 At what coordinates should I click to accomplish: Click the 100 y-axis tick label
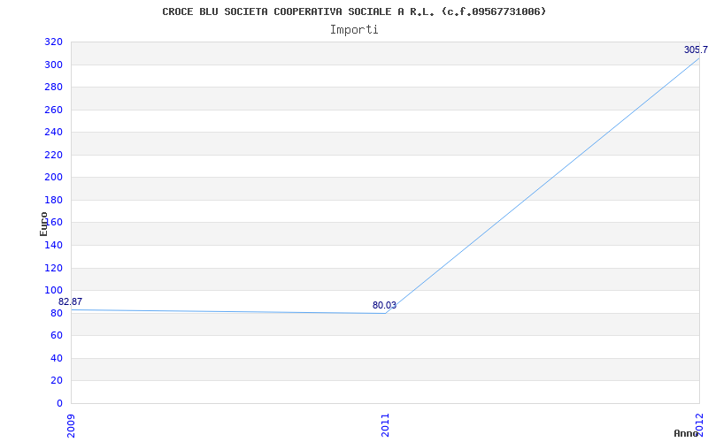point(53,291)
